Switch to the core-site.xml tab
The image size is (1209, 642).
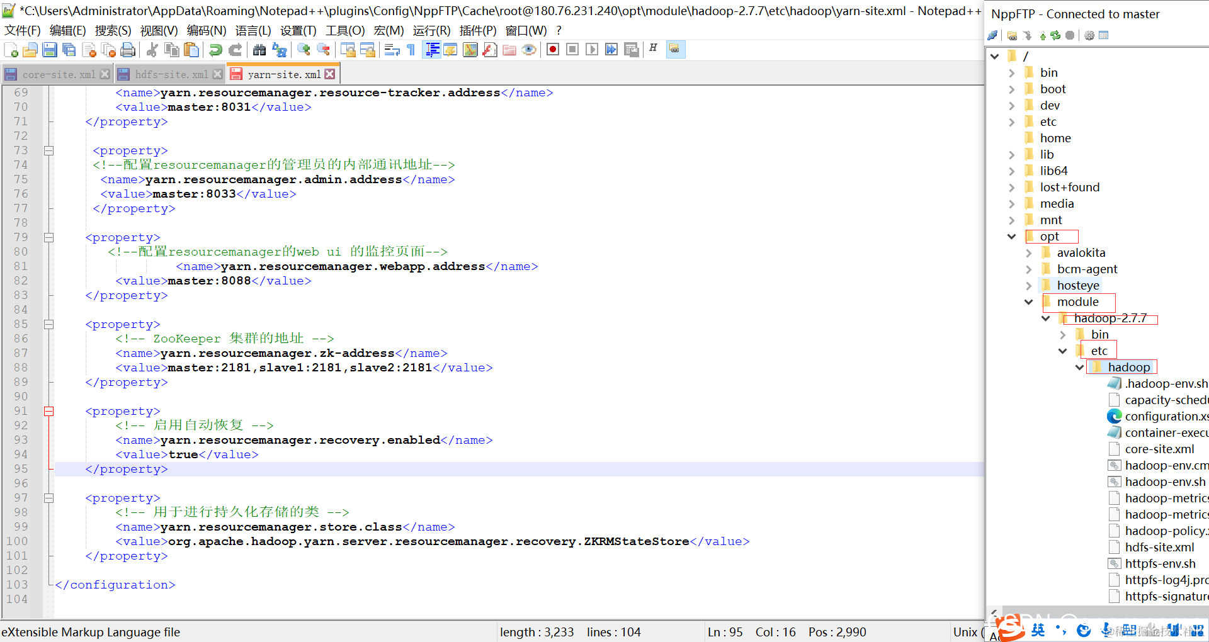tap(59, 74)
